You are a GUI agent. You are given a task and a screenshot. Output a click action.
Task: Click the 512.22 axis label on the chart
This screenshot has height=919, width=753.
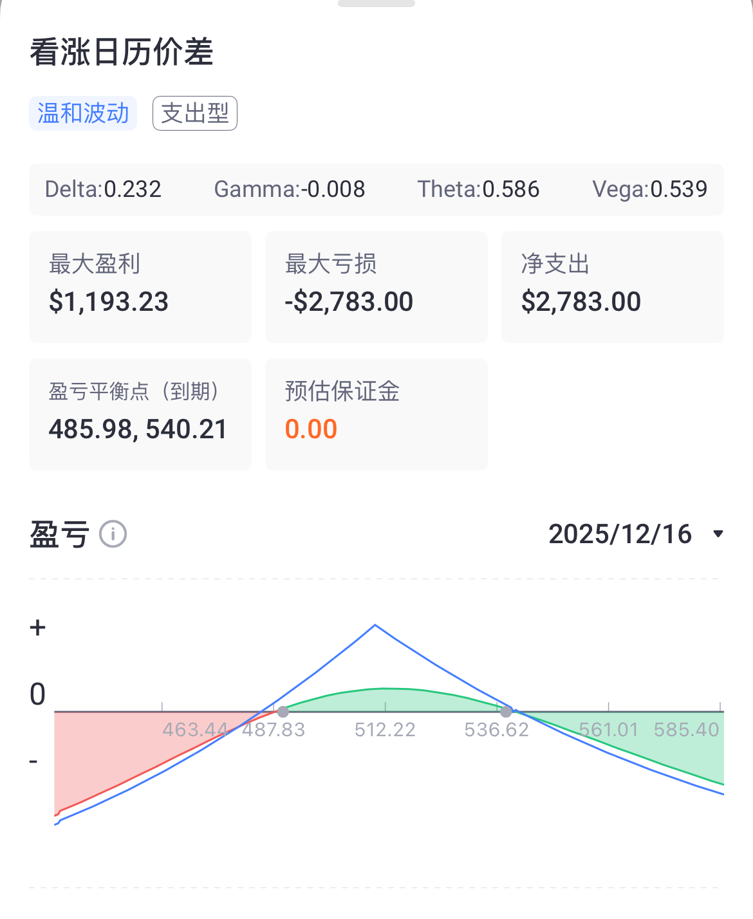(386, 730)
